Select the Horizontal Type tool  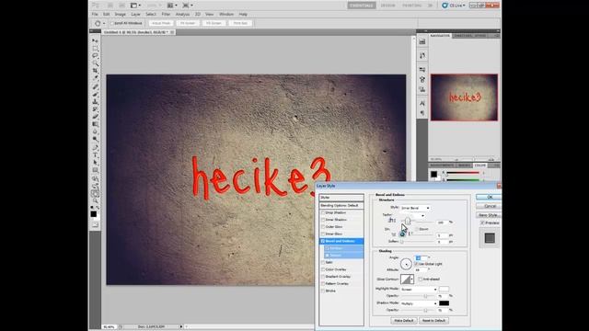(x=95, y=155)
